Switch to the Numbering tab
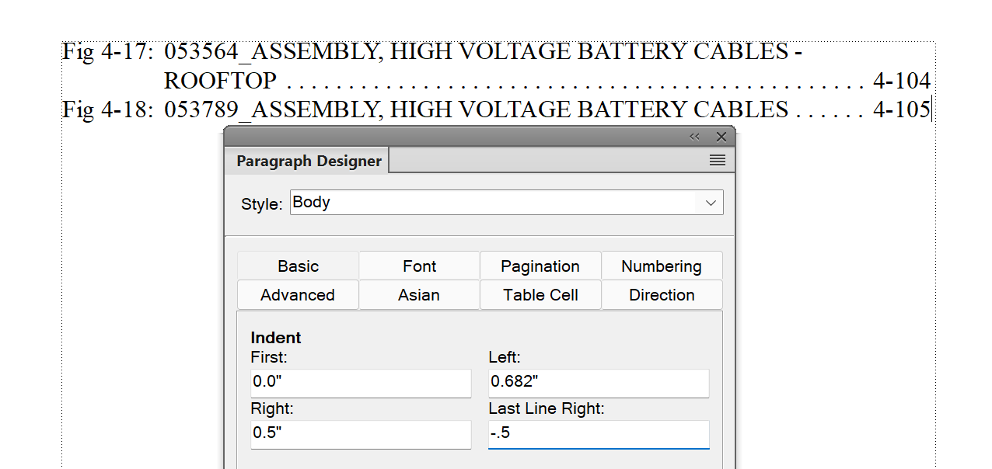 point(662,266)
